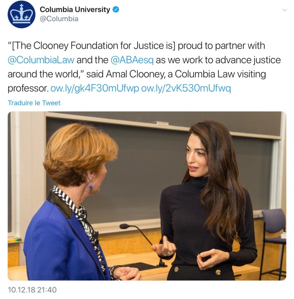Open the attached classroom photo
The height and width of the screenshot is (299, 294).
point(147,196)
